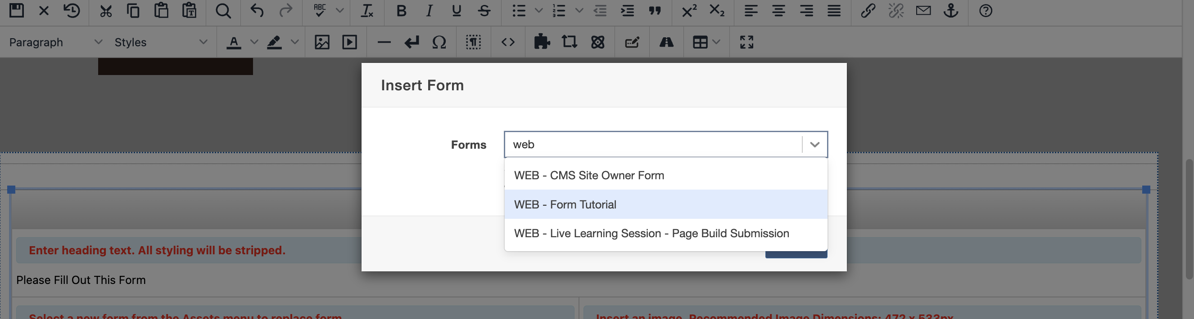
Task: Insert an anchor
Action: click(951, 11)
